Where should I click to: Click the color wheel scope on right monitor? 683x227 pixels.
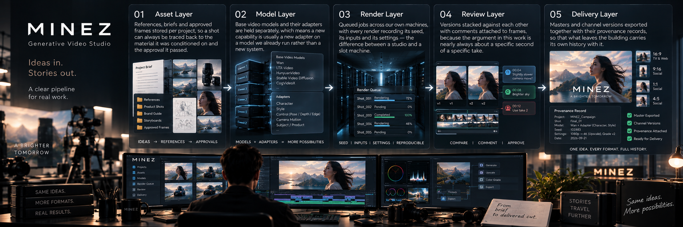pos(395,173)
